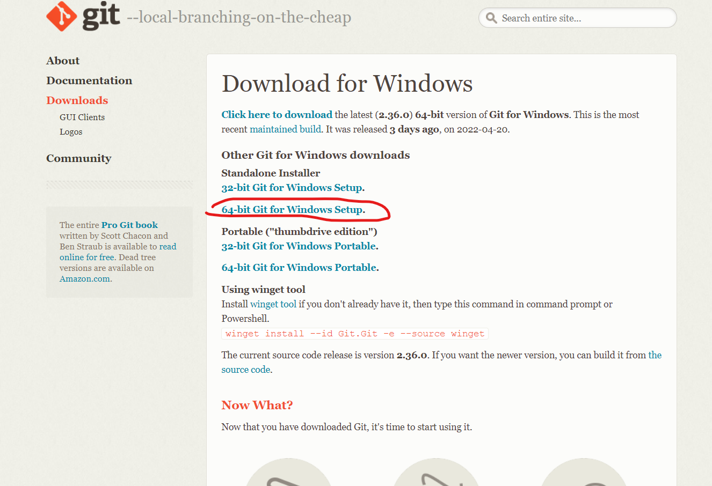
Task: Open the 'winget tool' link
Action: [x=273, y=304]
